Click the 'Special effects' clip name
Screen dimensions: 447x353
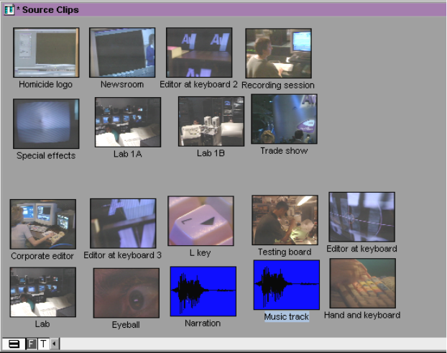(46, 156)
